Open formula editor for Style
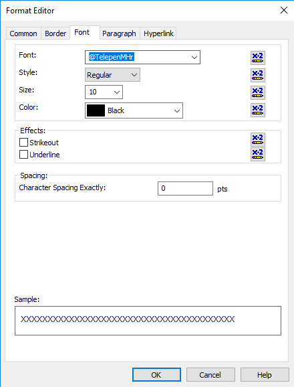The width and height of the screenshot is (294, 387). [x=258, y=75]
